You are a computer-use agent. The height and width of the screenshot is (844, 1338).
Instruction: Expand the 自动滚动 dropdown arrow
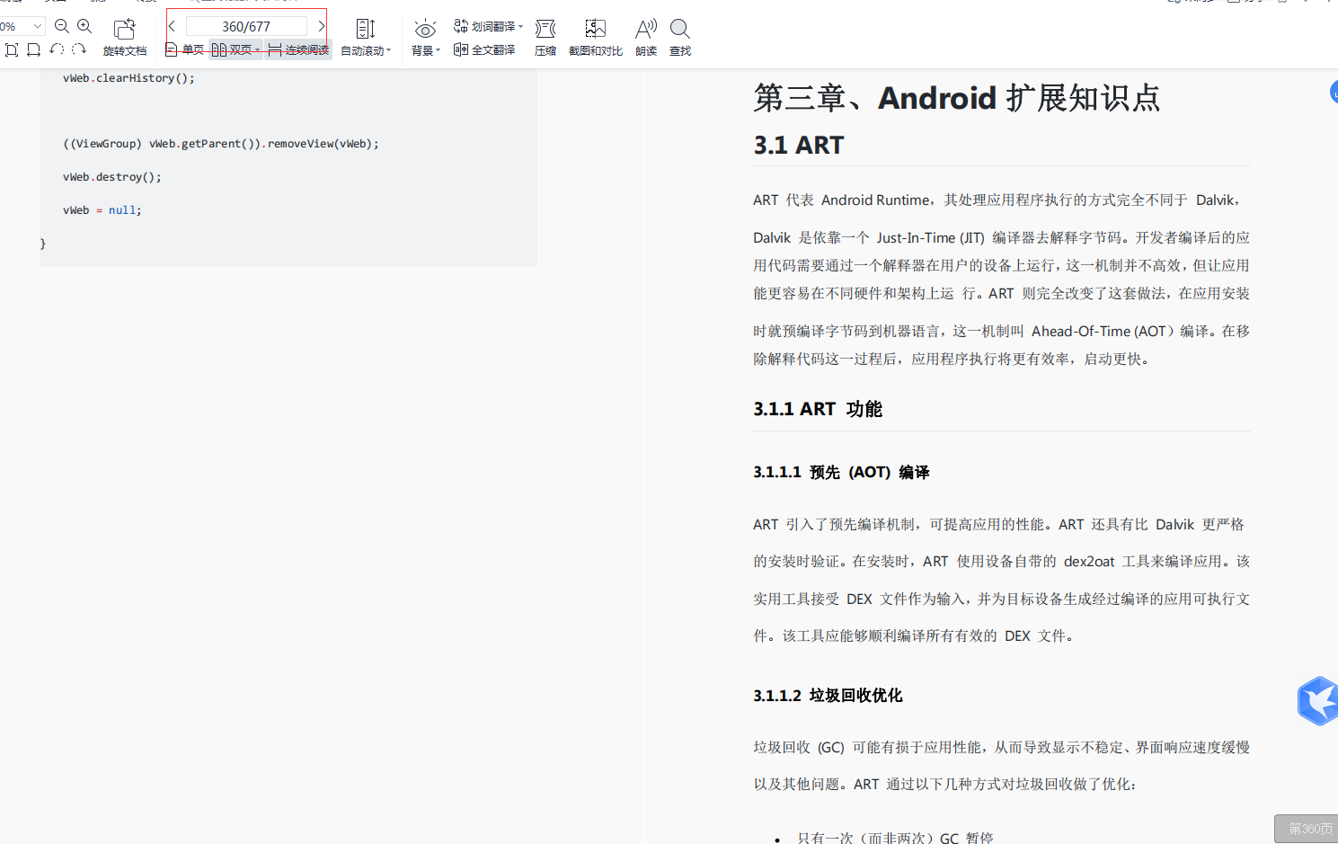click(x=389, y=51)
